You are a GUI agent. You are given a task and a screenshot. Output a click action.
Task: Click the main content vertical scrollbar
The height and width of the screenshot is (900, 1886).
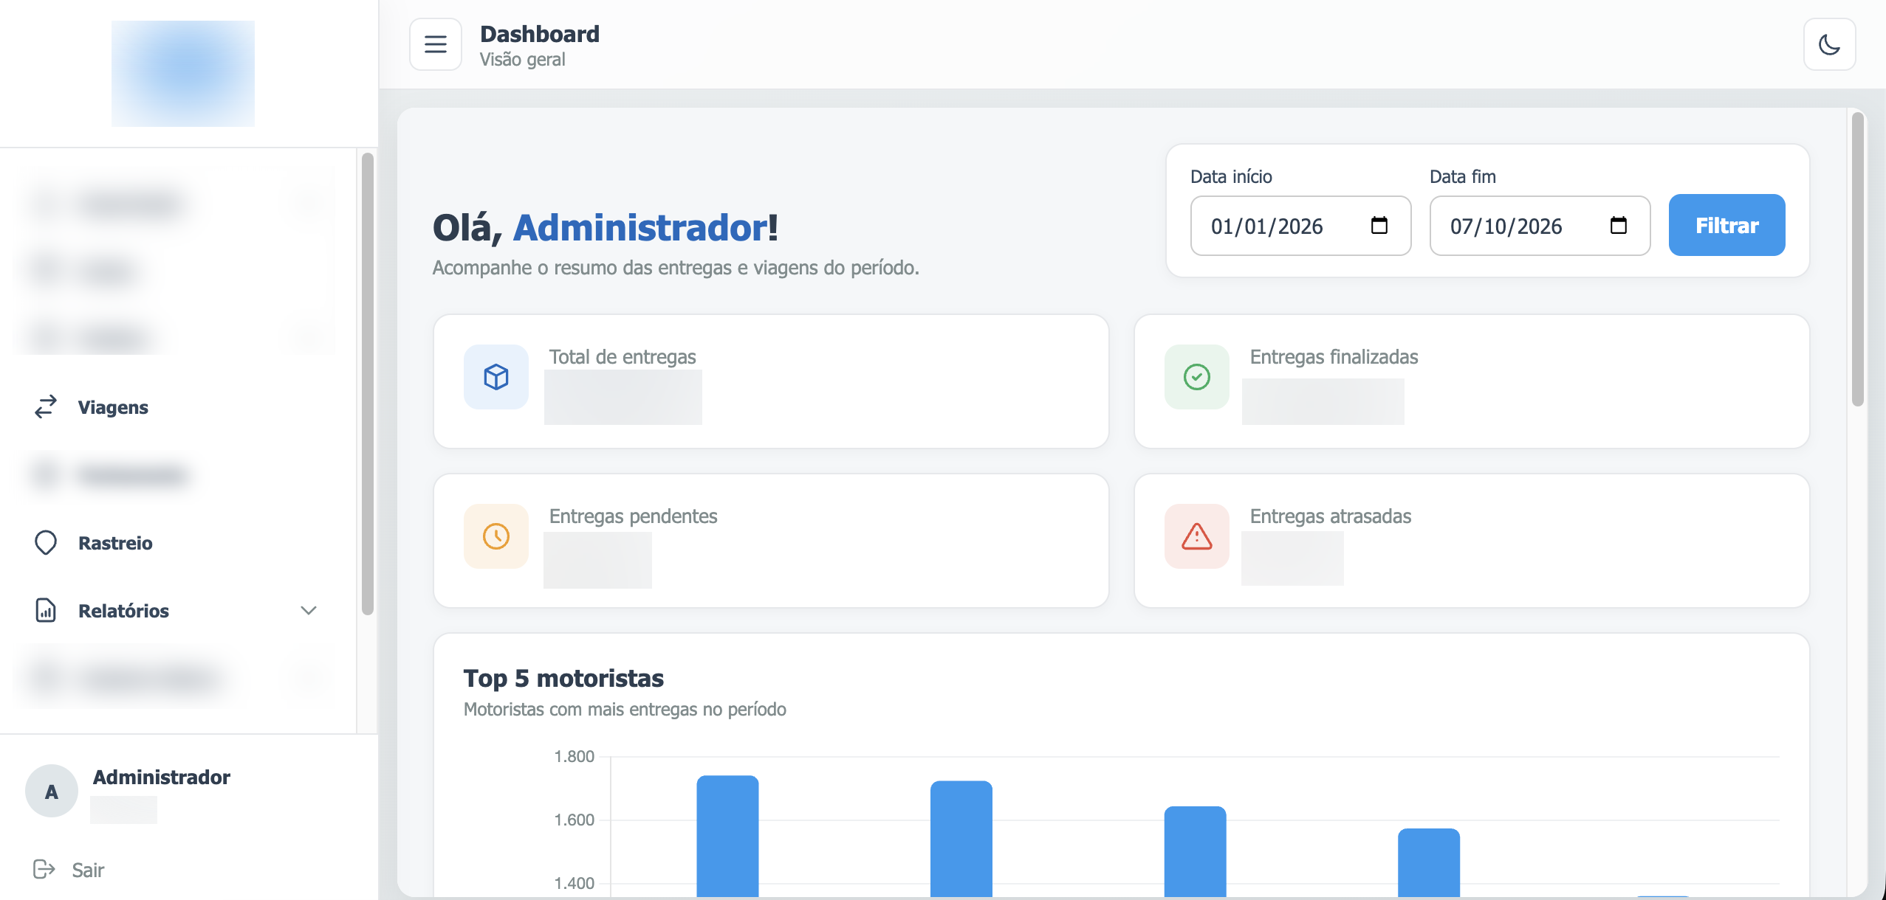coord(1858,258)
